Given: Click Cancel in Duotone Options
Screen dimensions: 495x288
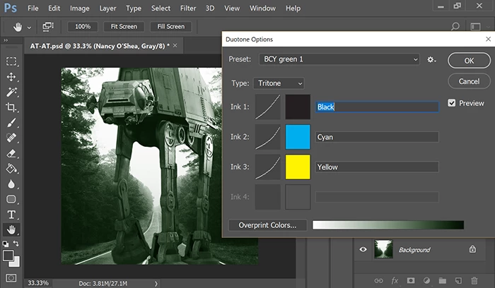Looking at the screenshot, I should click(469, 81).
